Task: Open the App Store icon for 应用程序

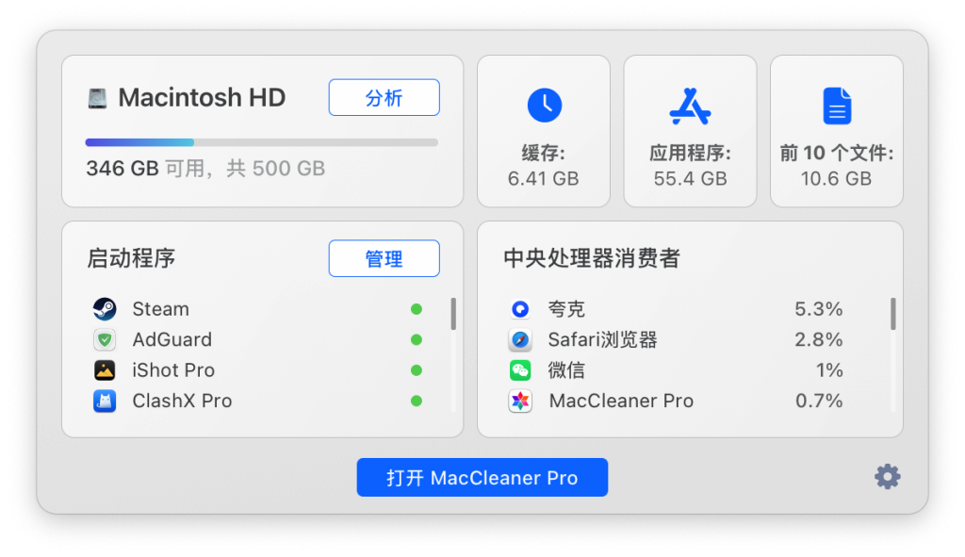Action: tap(690, 106)
